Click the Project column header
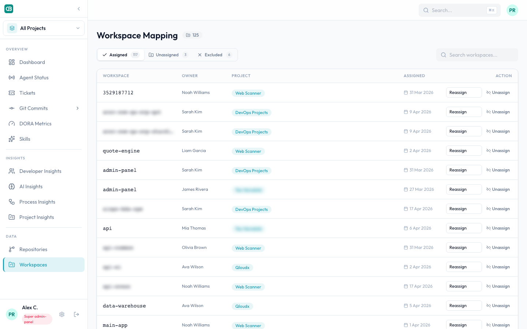 (x=241, y=76)
